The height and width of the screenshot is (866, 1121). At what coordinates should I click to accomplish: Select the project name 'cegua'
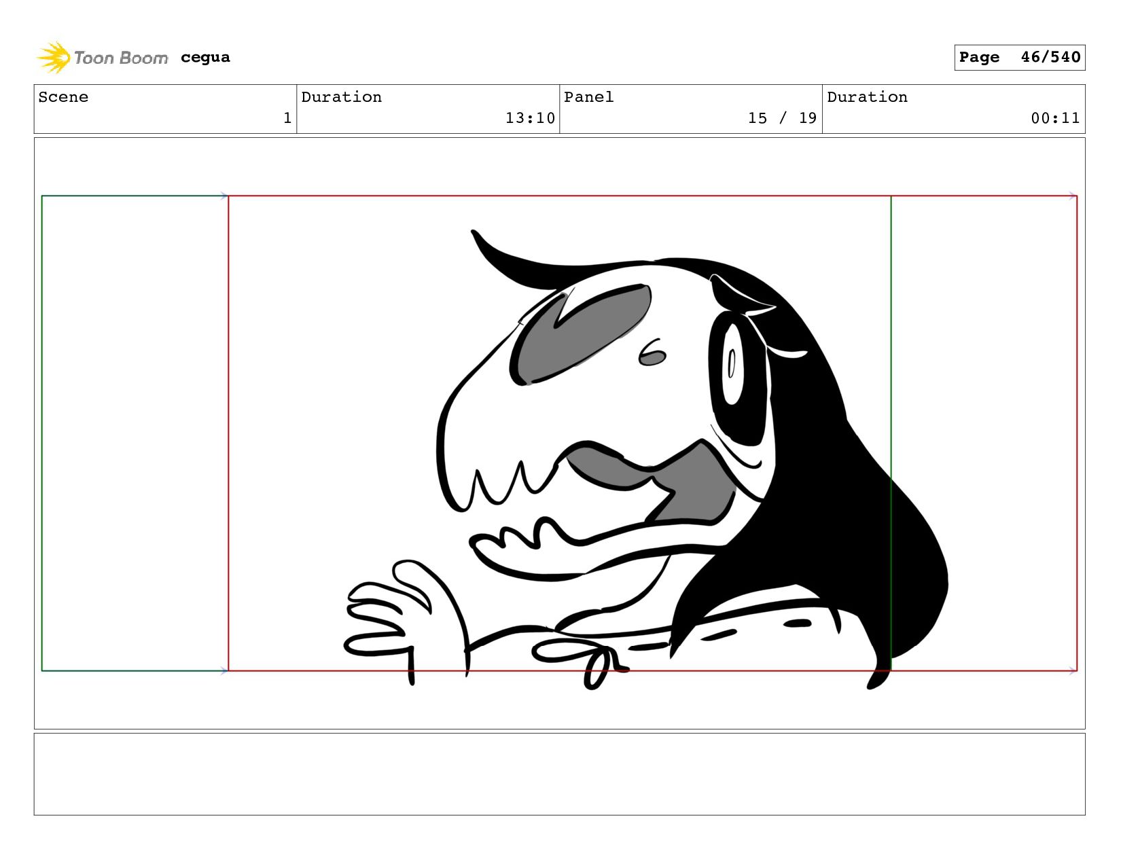tap(205, 58)
